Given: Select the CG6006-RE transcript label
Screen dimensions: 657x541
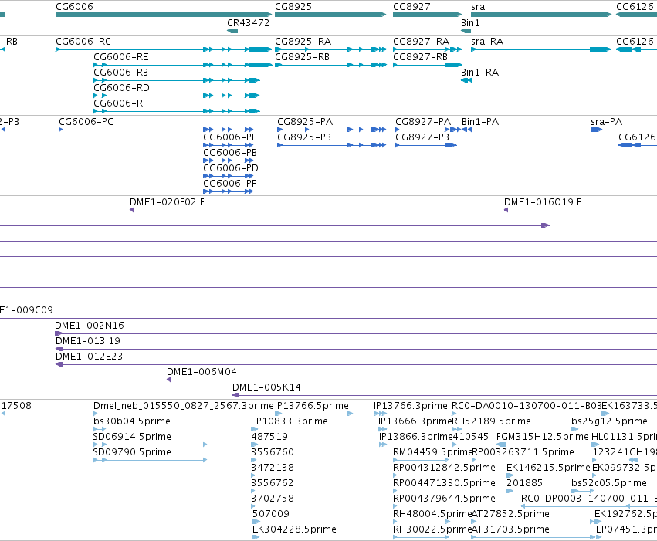Looking at the screenshot, I should pyautogui.click(x=120, y=57).
